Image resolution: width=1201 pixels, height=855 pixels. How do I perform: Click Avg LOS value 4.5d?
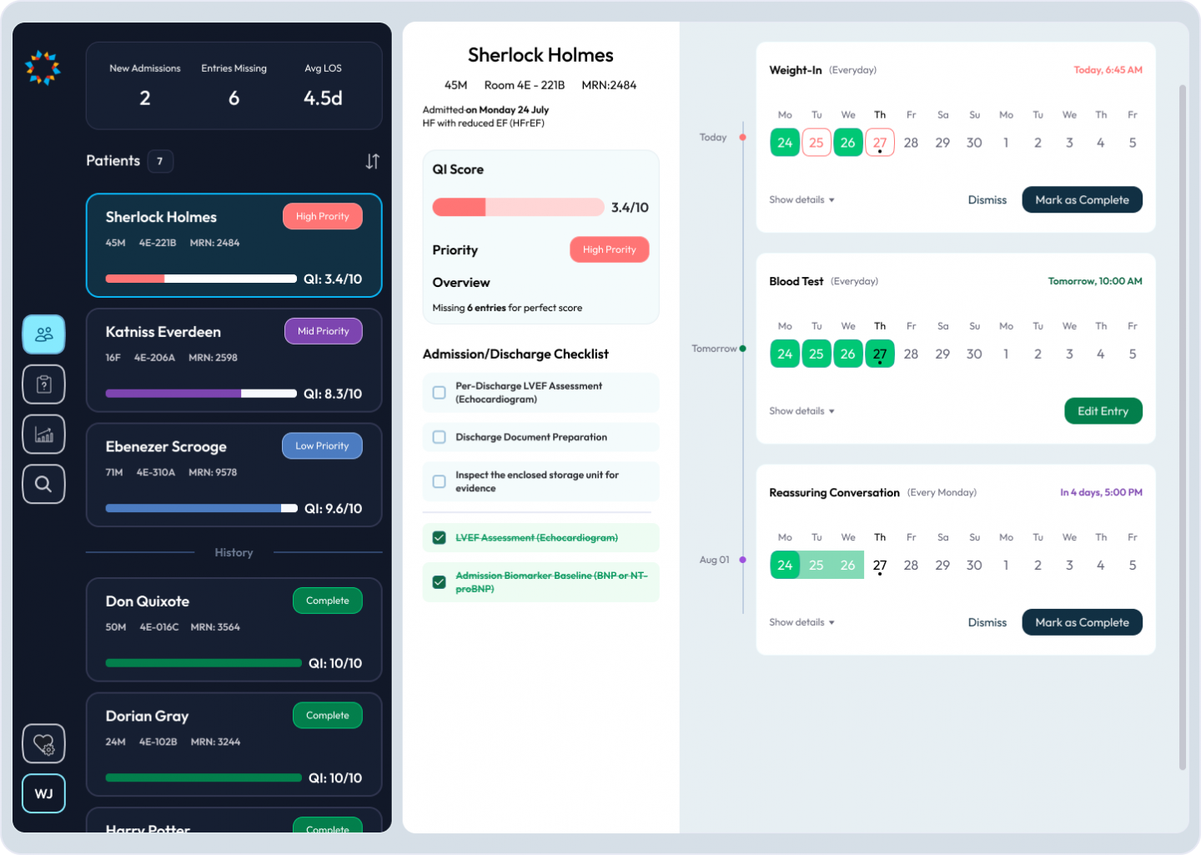point(323,98)
